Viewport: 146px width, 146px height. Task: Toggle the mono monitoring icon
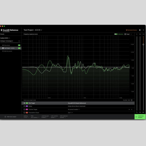click(x=140, y=112)
